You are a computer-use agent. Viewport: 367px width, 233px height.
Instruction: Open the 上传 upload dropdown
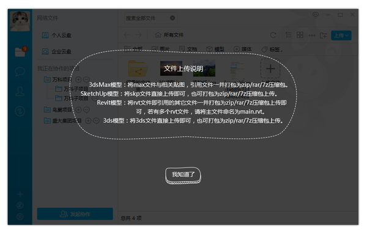(x=341, y=35)
